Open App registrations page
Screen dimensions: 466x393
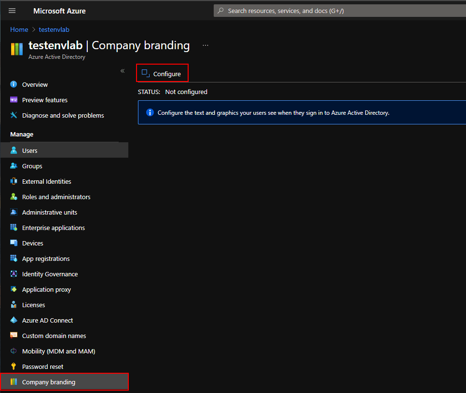click(46, 258)
